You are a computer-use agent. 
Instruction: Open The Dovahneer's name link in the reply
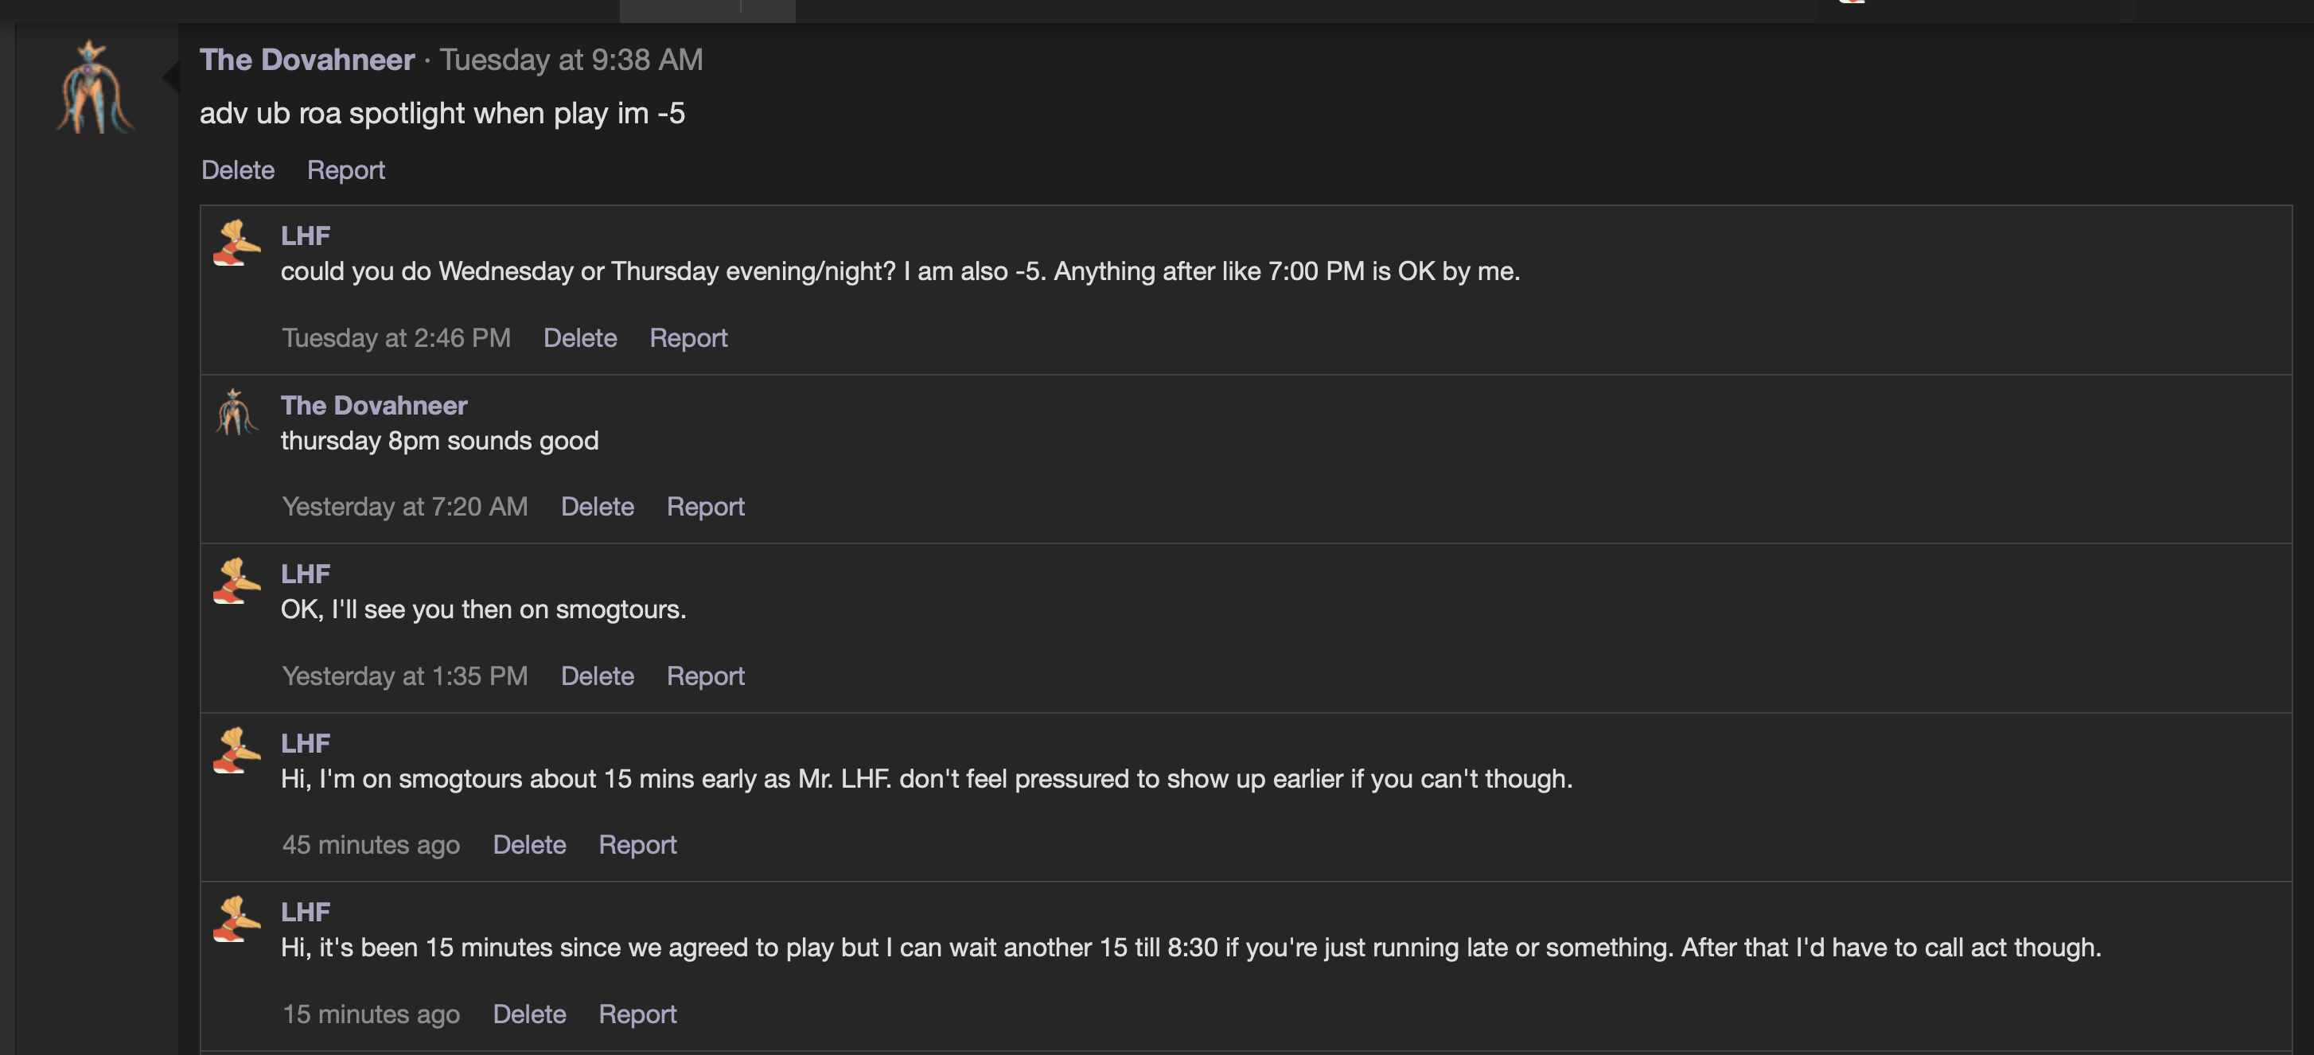374,405
